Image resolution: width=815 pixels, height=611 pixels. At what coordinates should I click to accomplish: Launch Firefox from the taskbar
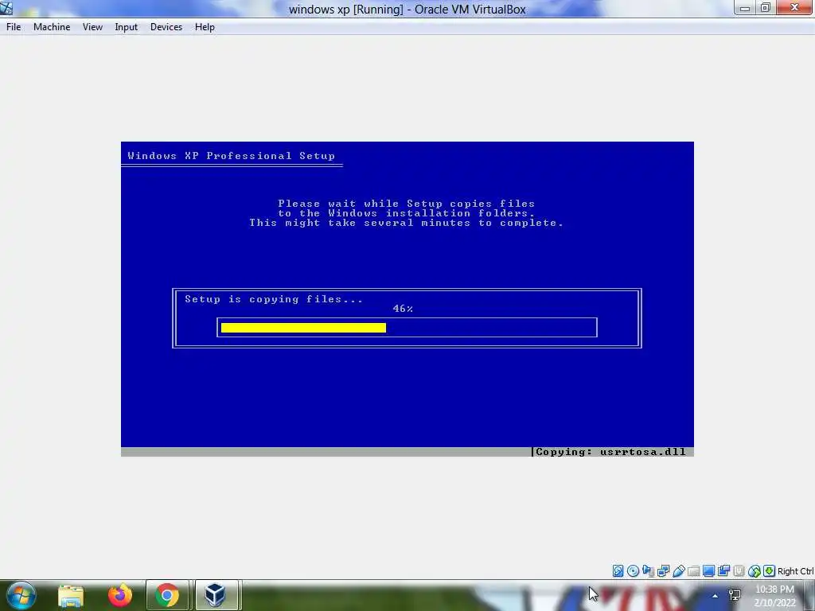coord(119,595)
